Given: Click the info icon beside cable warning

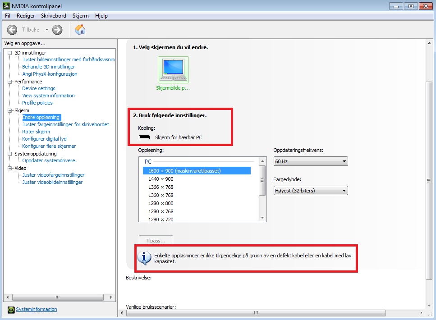Looking at the screenshot, I should pos(144,258).
